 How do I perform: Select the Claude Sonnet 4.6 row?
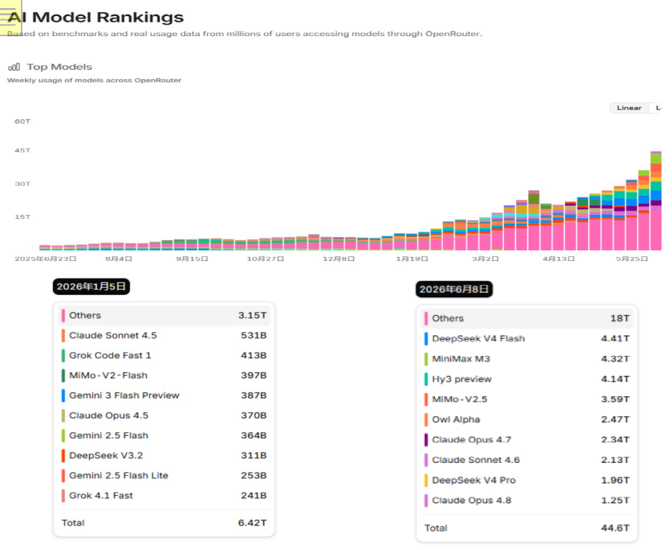click(527, 460)
